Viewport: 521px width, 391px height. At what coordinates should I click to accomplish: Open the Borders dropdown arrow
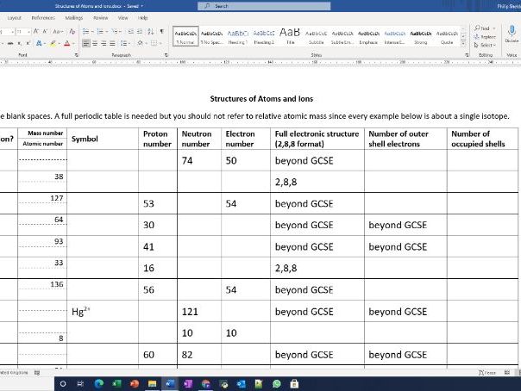click(160, 43)
